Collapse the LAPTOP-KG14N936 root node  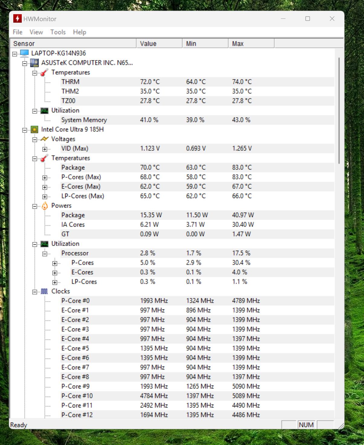14,54
